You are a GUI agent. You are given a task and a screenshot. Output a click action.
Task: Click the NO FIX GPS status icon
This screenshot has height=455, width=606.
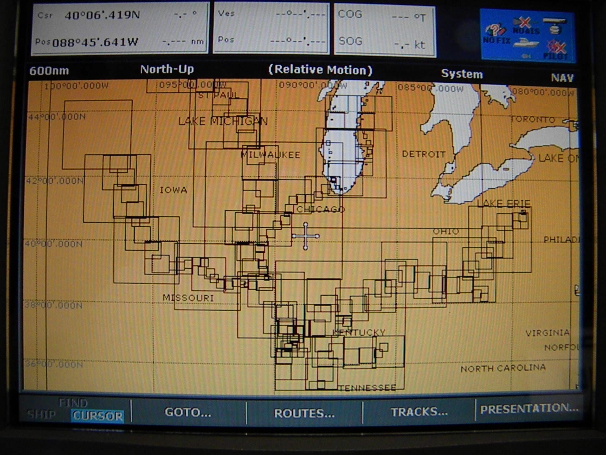pos(496,33)
